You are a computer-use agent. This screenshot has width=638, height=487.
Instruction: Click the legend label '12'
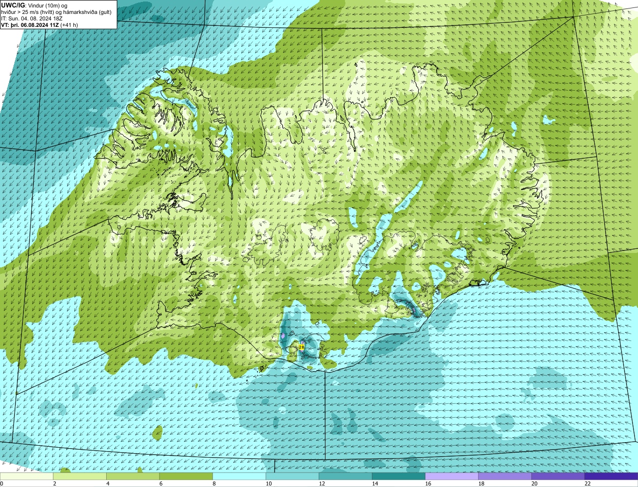click(x=322, y=484)
